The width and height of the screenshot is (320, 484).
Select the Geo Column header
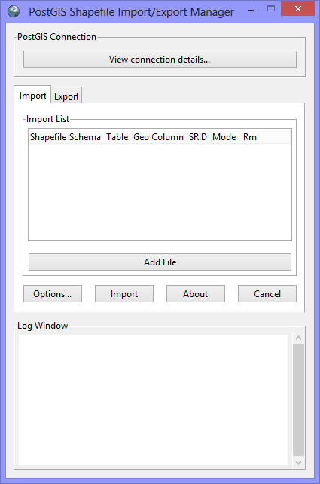pyautogui.click(x=160, y=136)
